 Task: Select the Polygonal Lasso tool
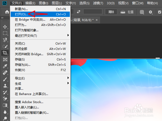[5, 40]
